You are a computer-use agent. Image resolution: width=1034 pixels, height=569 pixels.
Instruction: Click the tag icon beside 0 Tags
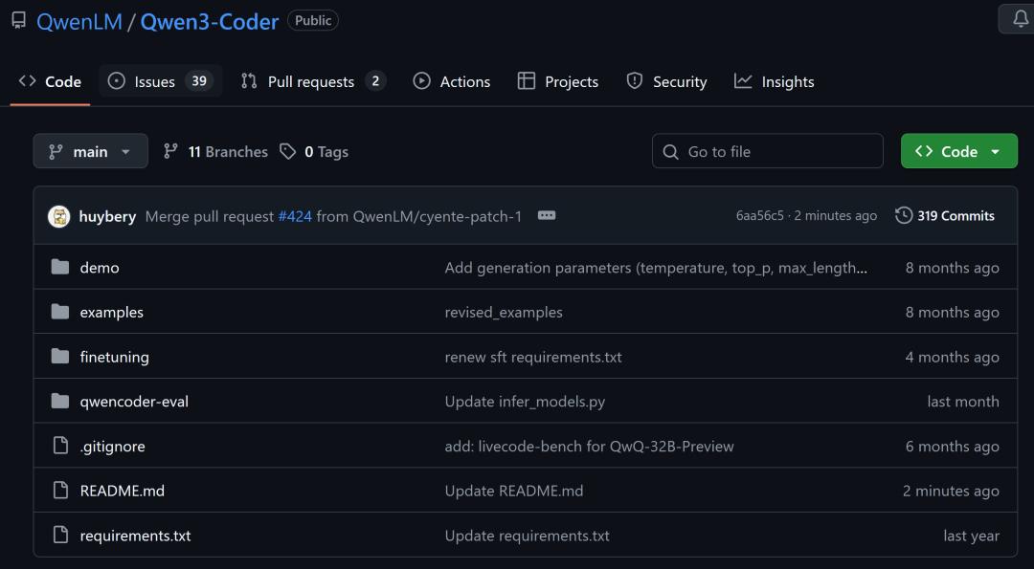288,151
